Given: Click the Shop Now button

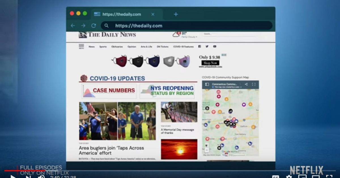Looking at the screenshot, I should coord(210,63).
